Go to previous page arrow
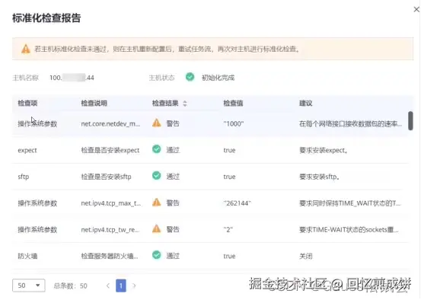Viewport: 421px width, 300px height. point(108,286)
